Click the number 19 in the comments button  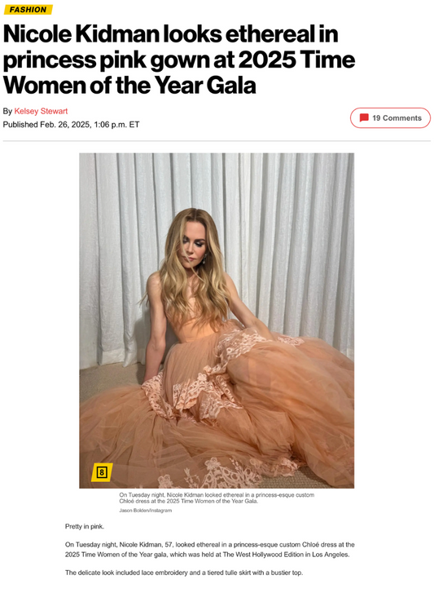point(376,118)
